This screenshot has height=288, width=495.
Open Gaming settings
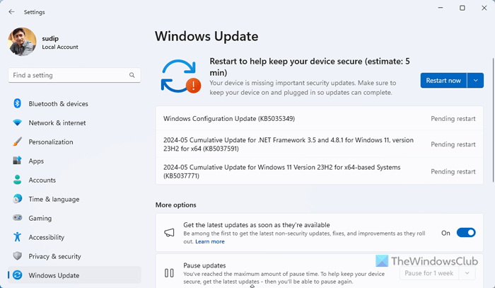(74, 218)
